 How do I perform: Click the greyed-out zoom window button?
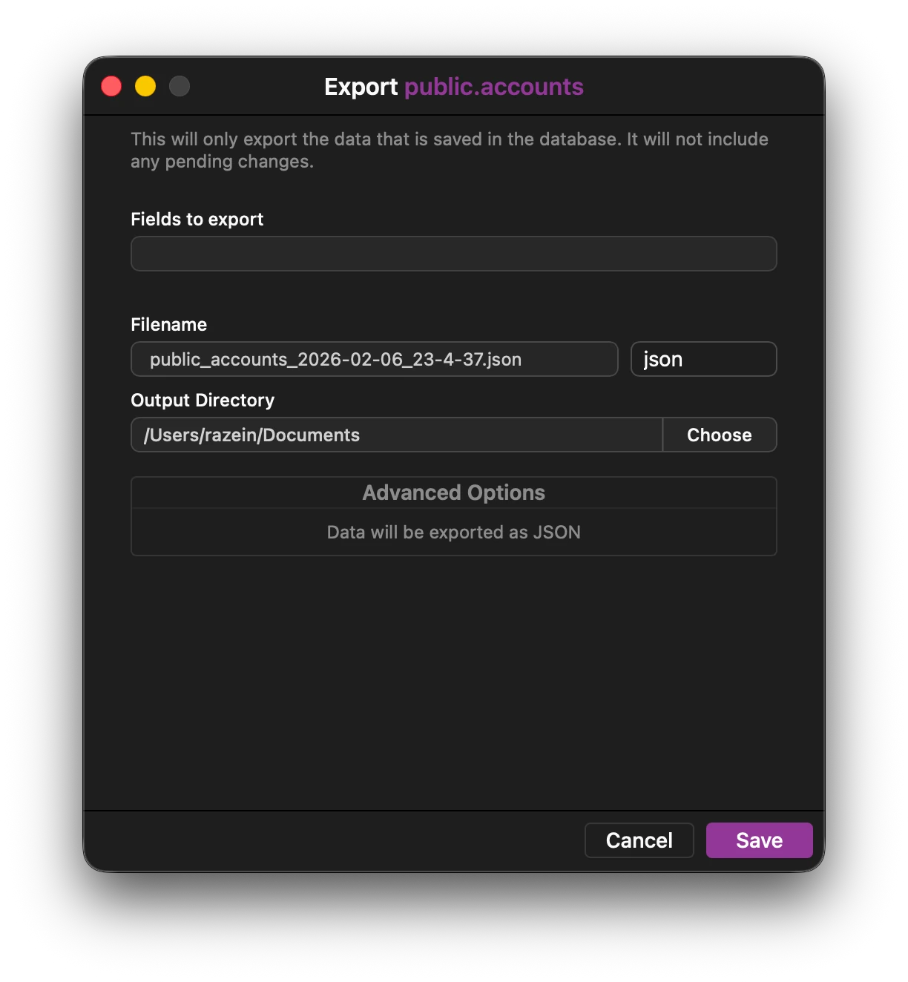click(180, 87)
